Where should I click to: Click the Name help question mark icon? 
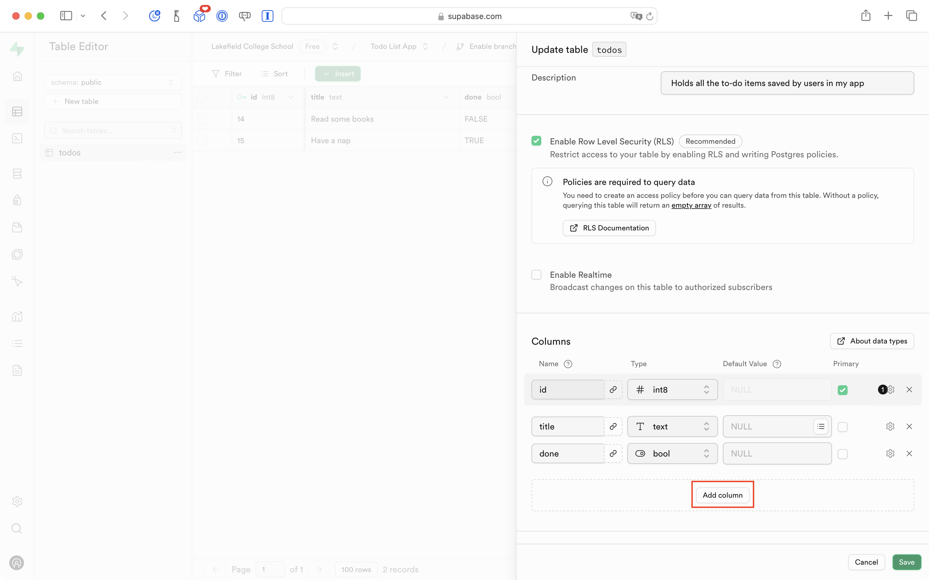[x=568, y=364]
